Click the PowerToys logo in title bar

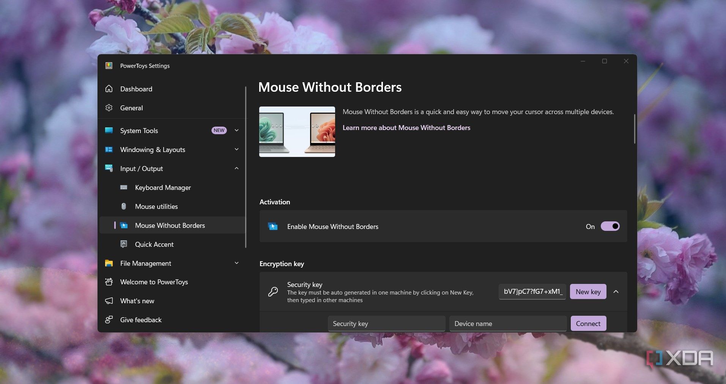[109, 66]
